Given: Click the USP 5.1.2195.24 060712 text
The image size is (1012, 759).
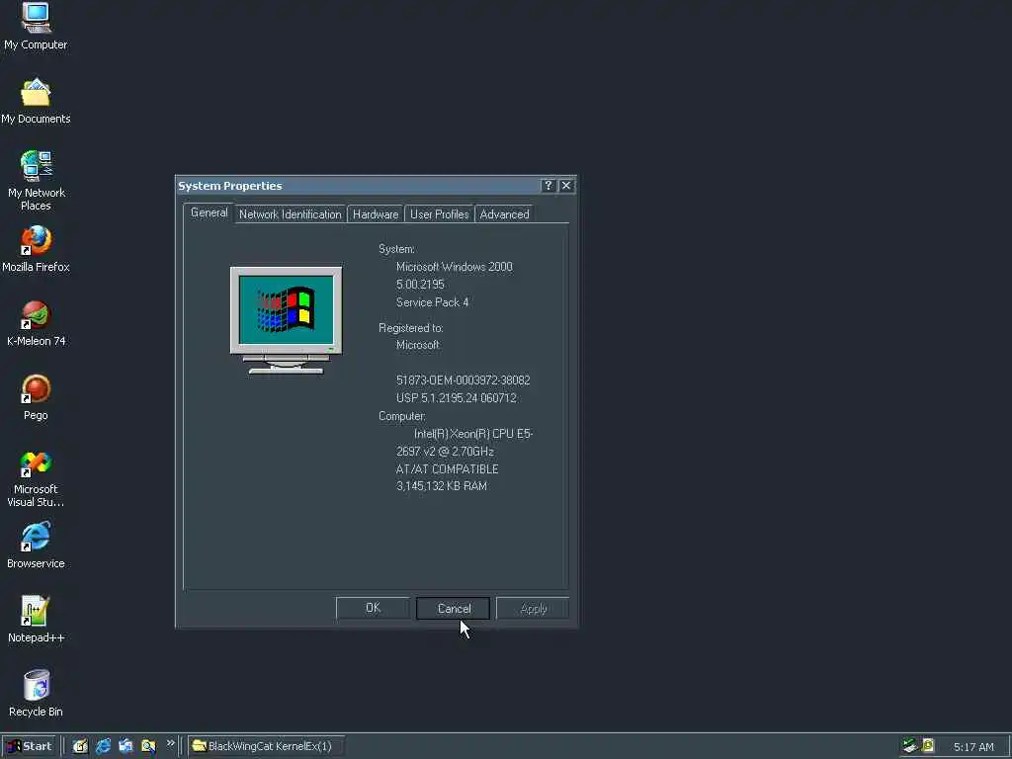Looking at the screenshot, I should (x=457, y=397).
